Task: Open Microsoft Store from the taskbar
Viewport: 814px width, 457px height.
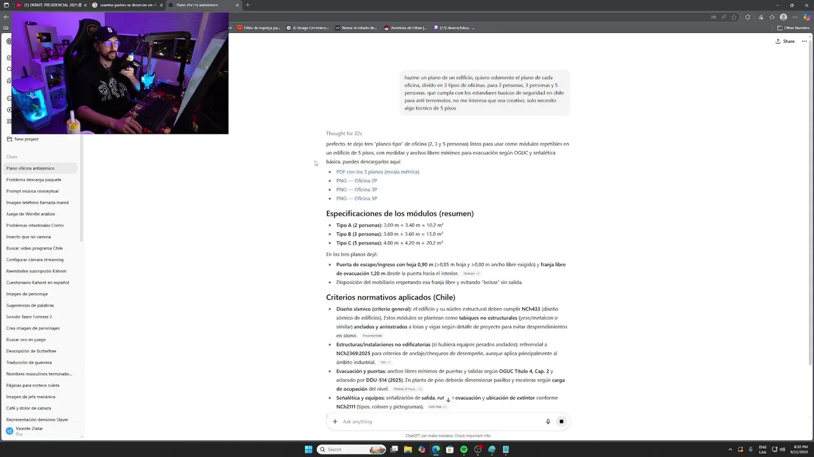Action: click(x=450, y=449)
